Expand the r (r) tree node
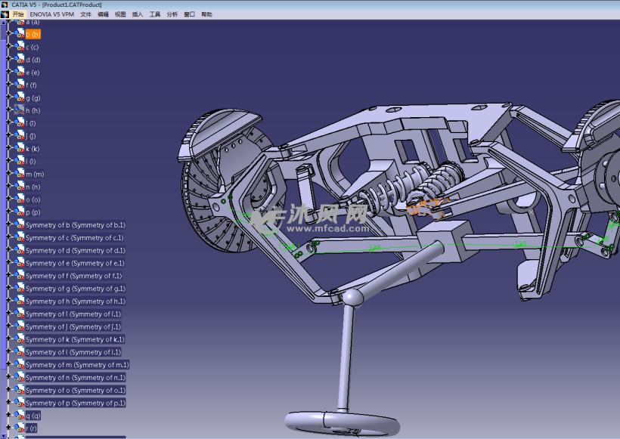The width and height of the screenshot is (620, 439). click(x=9, y=427)
